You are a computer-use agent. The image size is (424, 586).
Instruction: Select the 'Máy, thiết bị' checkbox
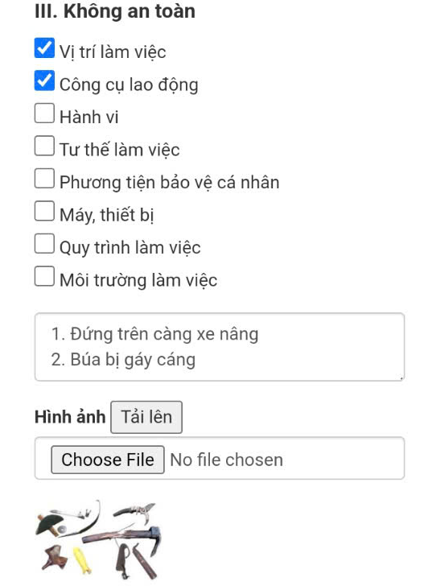[x=44, y=211]
